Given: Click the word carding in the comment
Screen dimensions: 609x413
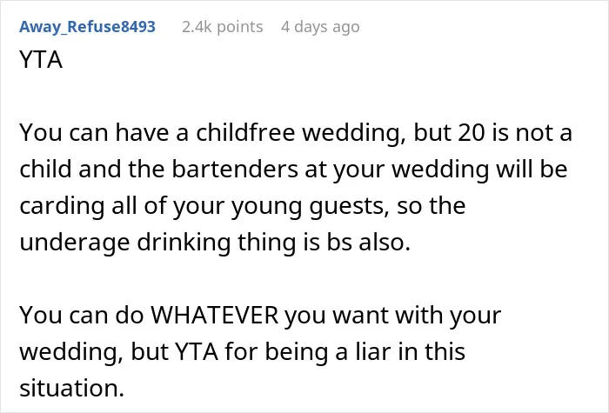Looking at the screenshot, I should coord(62,206).
